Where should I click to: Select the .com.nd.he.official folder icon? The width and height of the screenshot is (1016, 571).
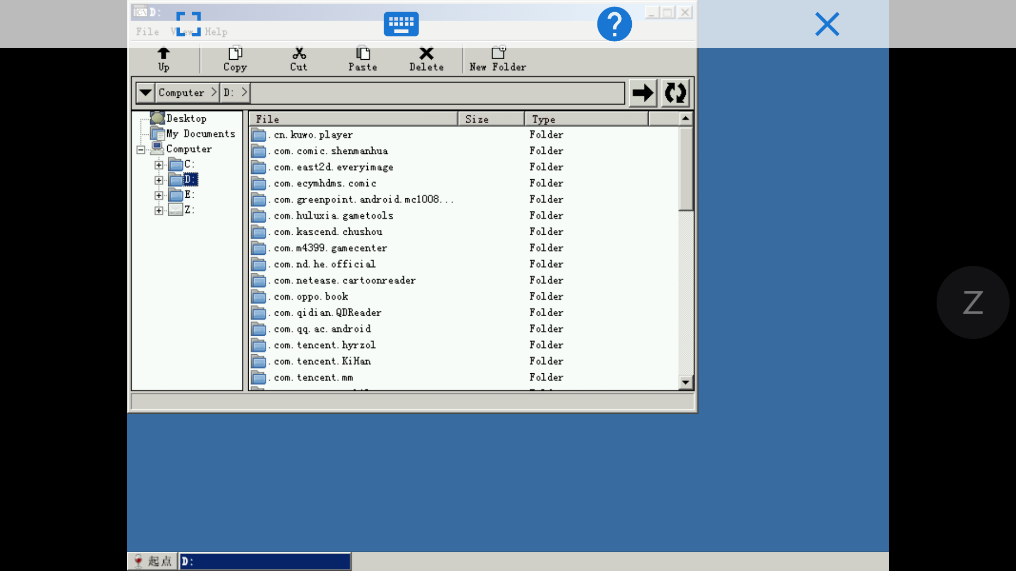[258, 264]
